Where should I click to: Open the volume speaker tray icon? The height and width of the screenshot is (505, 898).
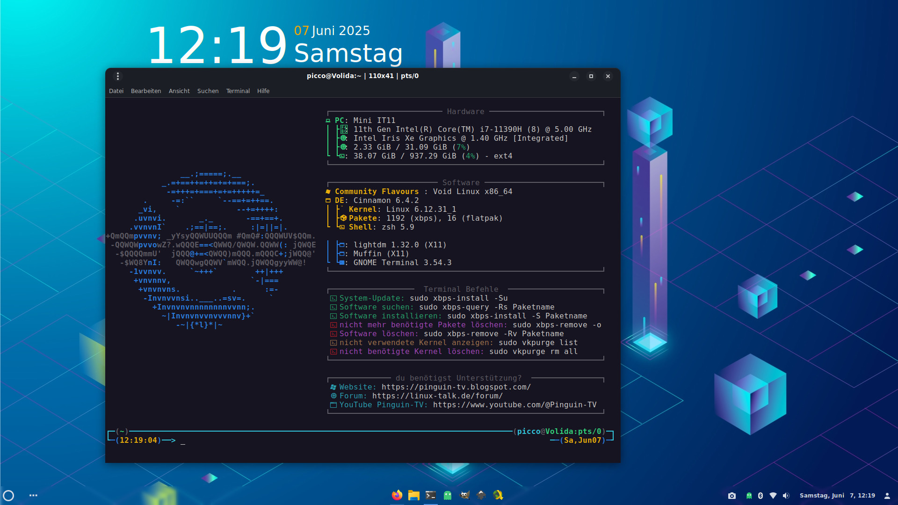point(786,496)
